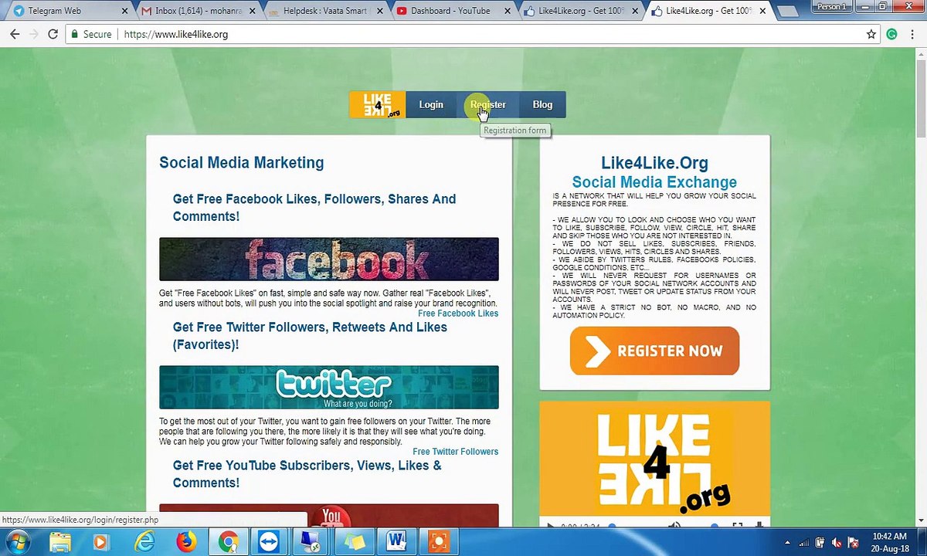Click the network signal tray icon

(803, 543)
